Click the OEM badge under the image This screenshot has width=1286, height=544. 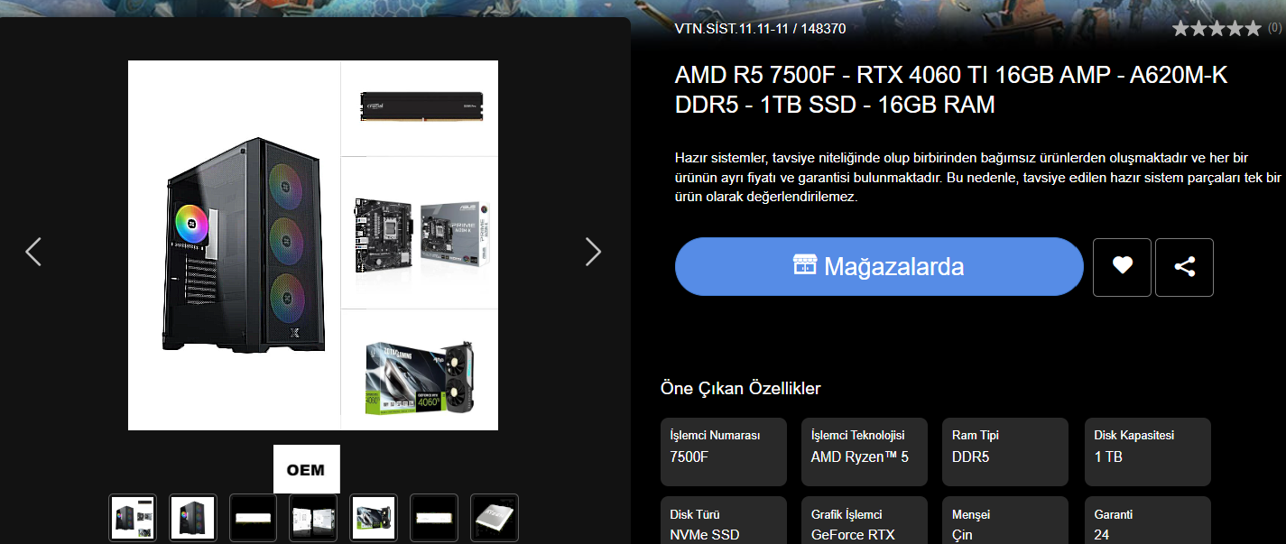click(307, 469)
